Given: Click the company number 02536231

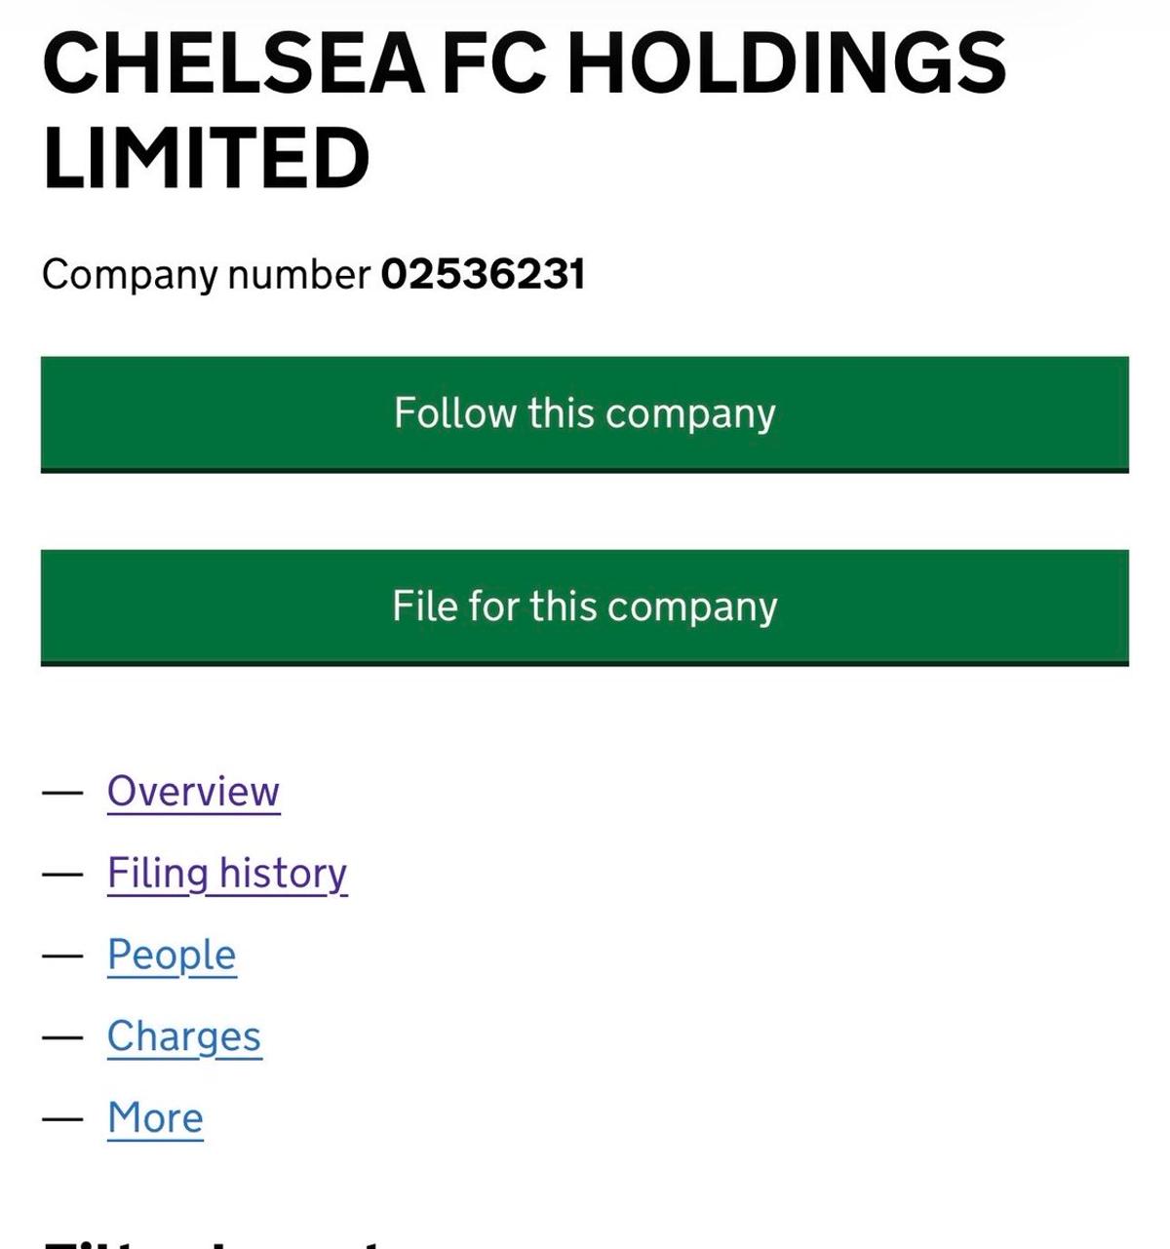Looking at the screenshot, I should pos(482,275).
